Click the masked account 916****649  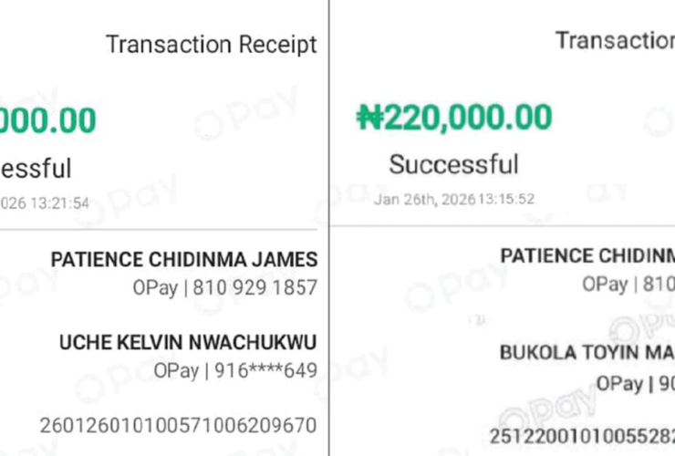[x=235, y=371]
